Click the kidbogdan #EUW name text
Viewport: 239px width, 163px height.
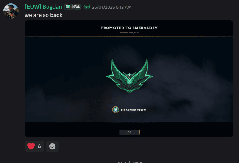pos(134,110)
